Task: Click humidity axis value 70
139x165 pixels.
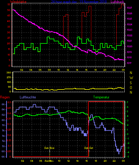Action: tap(3, 146)
